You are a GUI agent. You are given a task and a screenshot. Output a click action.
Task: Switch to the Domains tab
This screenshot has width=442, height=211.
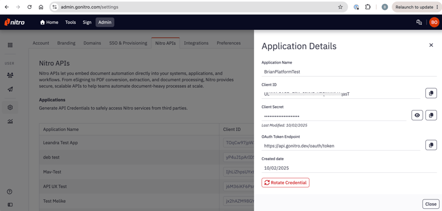92,43
